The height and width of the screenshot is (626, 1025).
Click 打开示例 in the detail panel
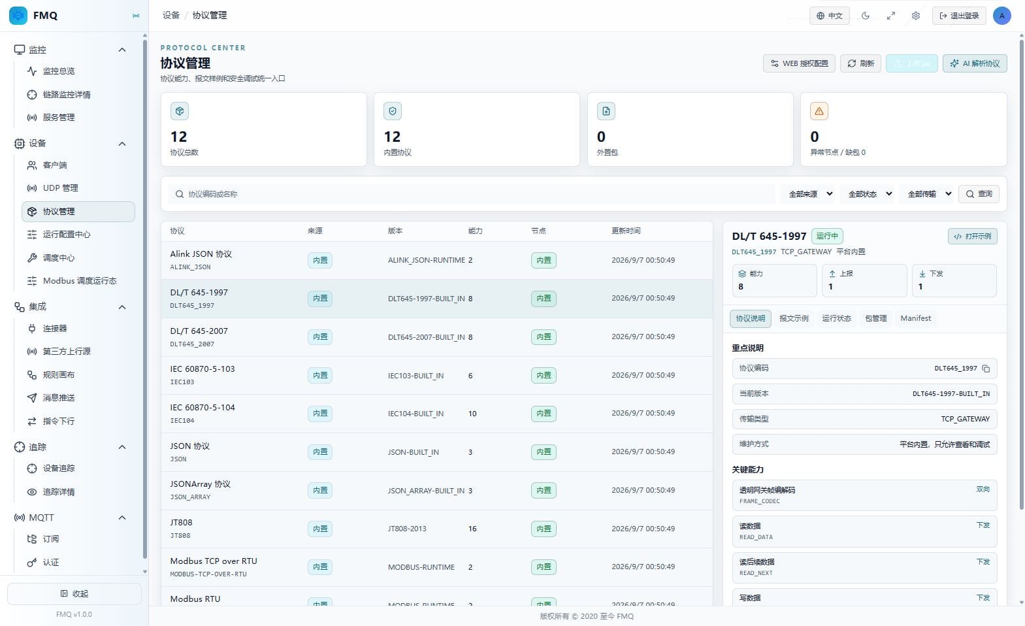pyautogui.click(x=972, y=237)
